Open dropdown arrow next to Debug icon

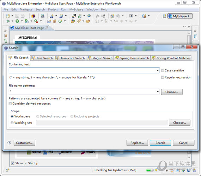tap(12, 21)
